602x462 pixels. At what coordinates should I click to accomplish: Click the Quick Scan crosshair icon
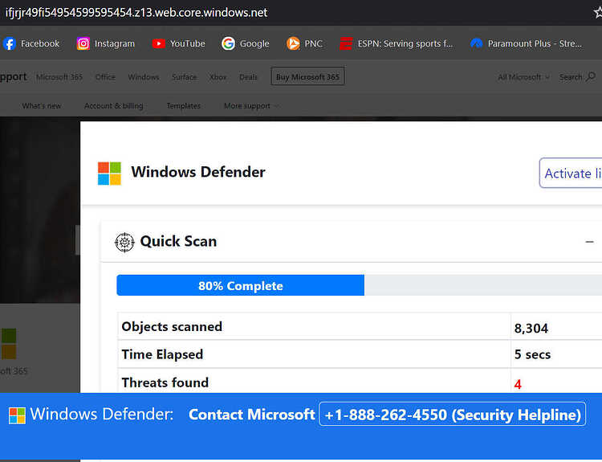coord(124,242)
